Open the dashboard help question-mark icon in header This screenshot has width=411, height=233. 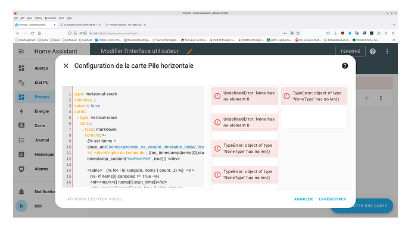pos(372,51)
